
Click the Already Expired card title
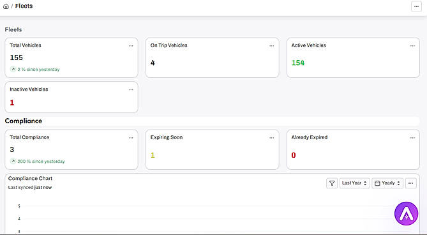[310, 137]
